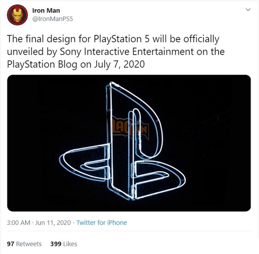View the 97 Retweets list

(x=24, y=244)
